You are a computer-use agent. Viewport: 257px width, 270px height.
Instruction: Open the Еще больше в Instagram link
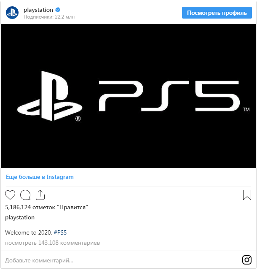(40, 177)
